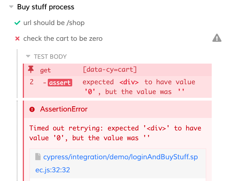Select the 'check the cart to be zero' test
This screenshot has height=181, width=228.
point(63,39)
